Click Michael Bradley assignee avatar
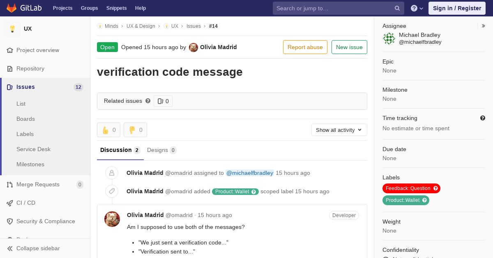The width and height of the screenshot is (493, 258). pos(389,38)
